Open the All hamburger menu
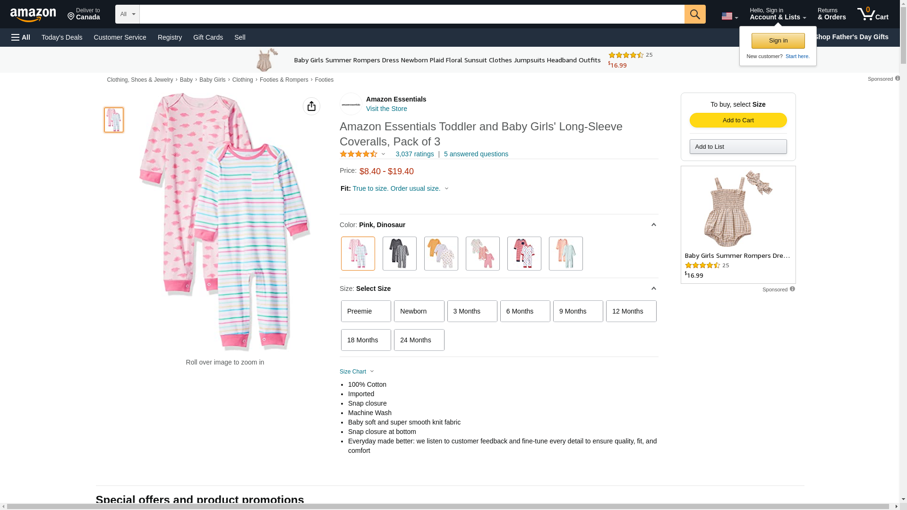Screen dimensions: 907x510 point(21,37)
